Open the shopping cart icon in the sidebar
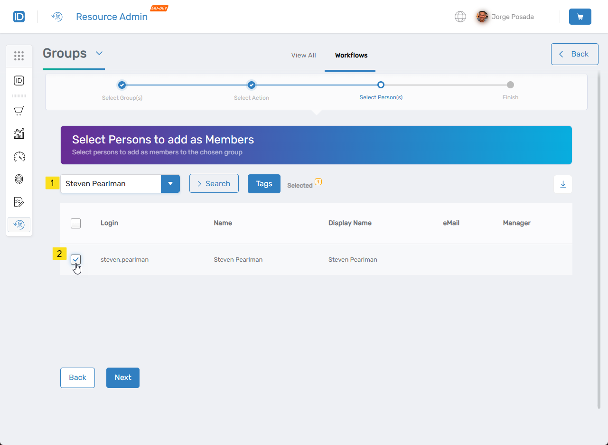 pos(19,111)
